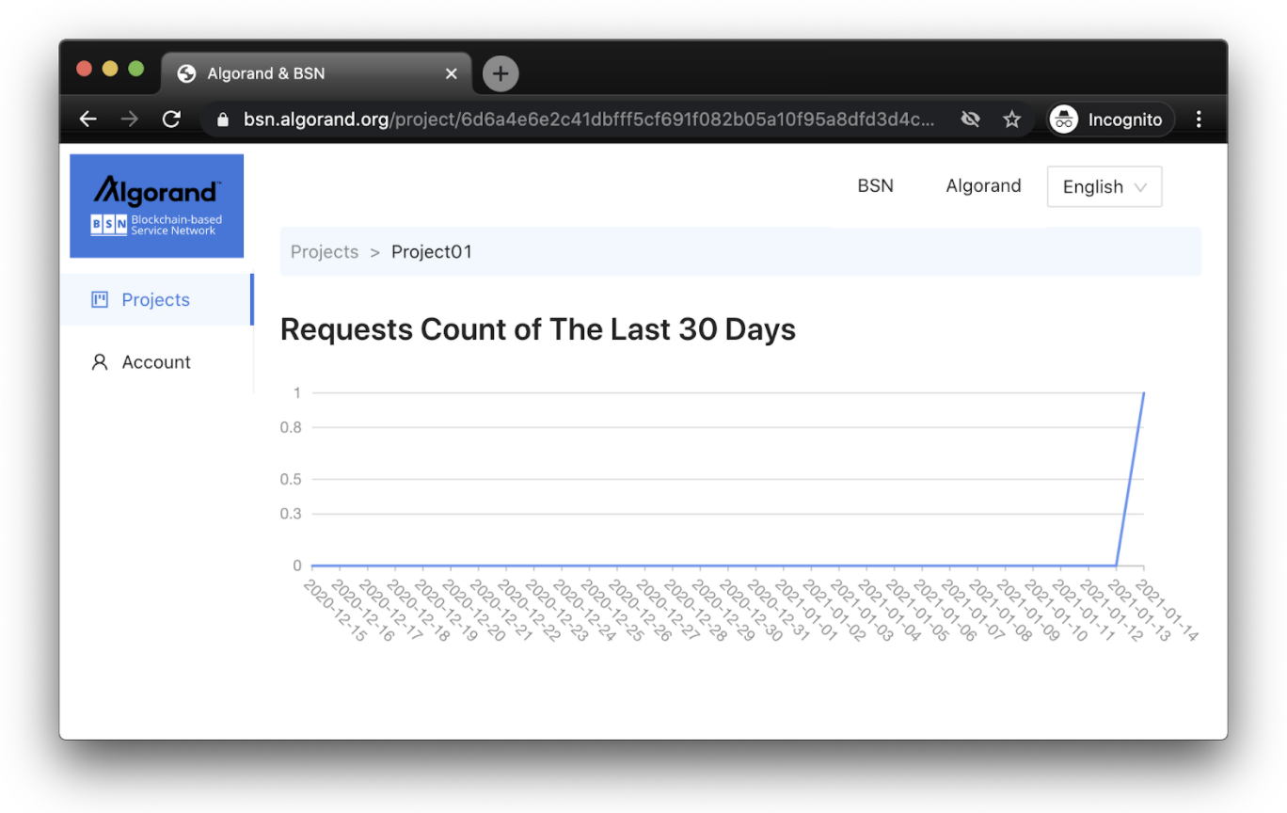Click the crossed-out eye tracking icon
The width and height of the screenshot is (1287, 813).
[970, 120]
